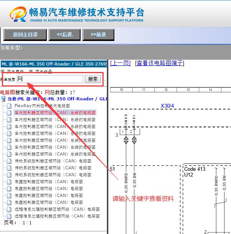
Task: Focus the 菜单搜索 keyword input field
Action: [x=50, y=79]
